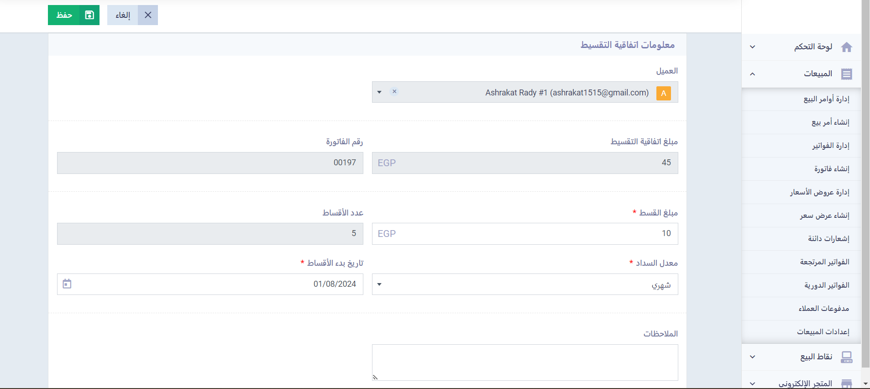Click the point of sale monitor icon
The width and height of the screenshot is (870, 389).
[846, 357]
